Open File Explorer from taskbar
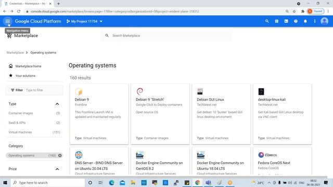This screenshot has height=187, width=333. pos(133,182)
